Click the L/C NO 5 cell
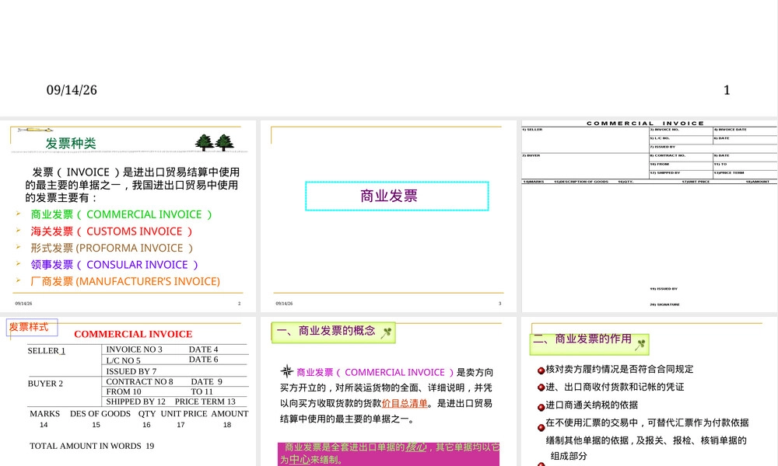This screenshot has height=466, width=778. [123, 360]
